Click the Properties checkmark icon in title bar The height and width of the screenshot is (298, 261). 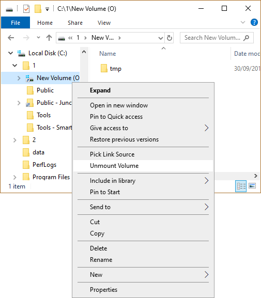pos(26,9)
